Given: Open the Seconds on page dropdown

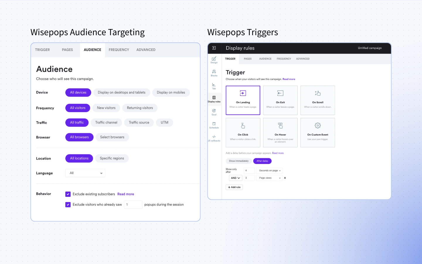Looking at the screenshot, I should pyautogui.click(x=270, y=170).
